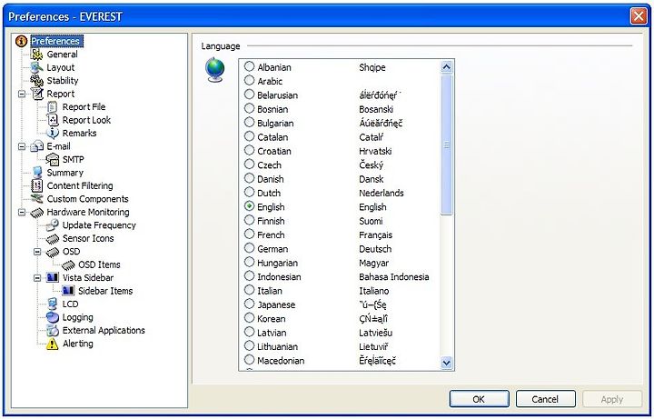Select the French radio button

tap(249, 234)
